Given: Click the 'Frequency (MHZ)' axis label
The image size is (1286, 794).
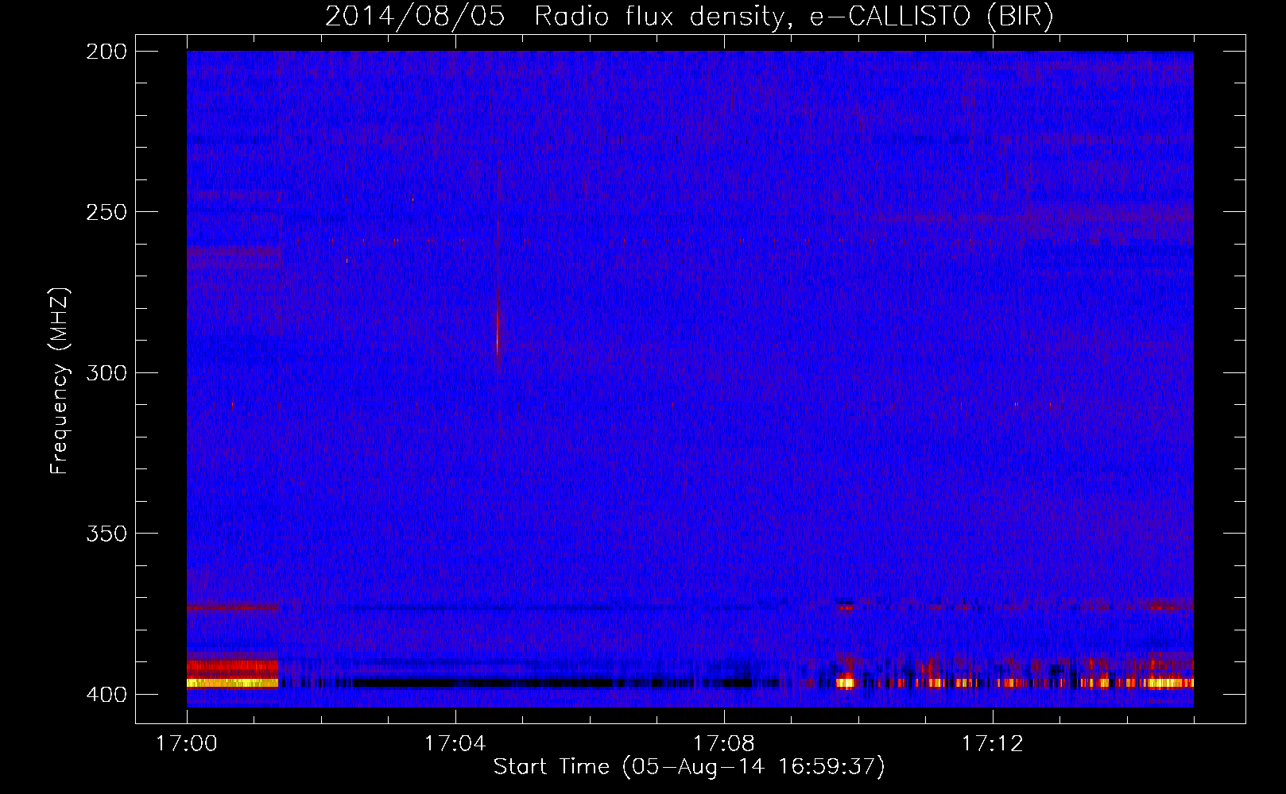Looking at the screenshot, I should point(60,381).
